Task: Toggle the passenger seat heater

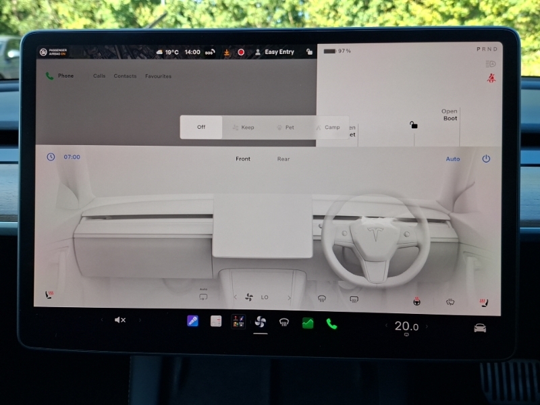Action: [x=49, y=294]
